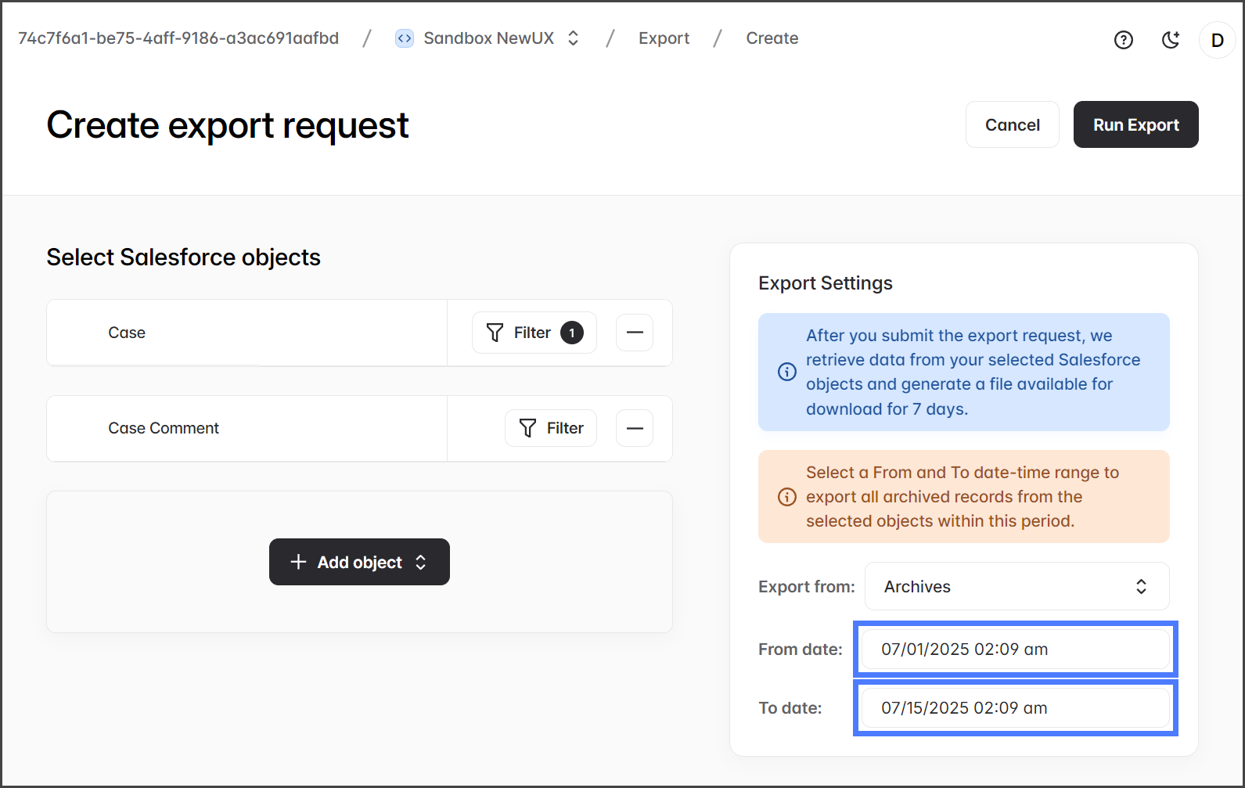Remove the Case object with minus button

(x=635, y=333)
